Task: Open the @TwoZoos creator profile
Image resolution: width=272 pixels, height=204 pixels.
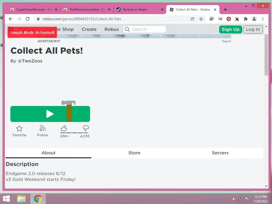Action: pyautogui.click(x=30, y=61)
